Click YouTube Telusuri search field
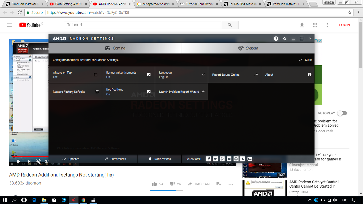The width and height of the screenshot is (363, 204). tap(143, 25)
